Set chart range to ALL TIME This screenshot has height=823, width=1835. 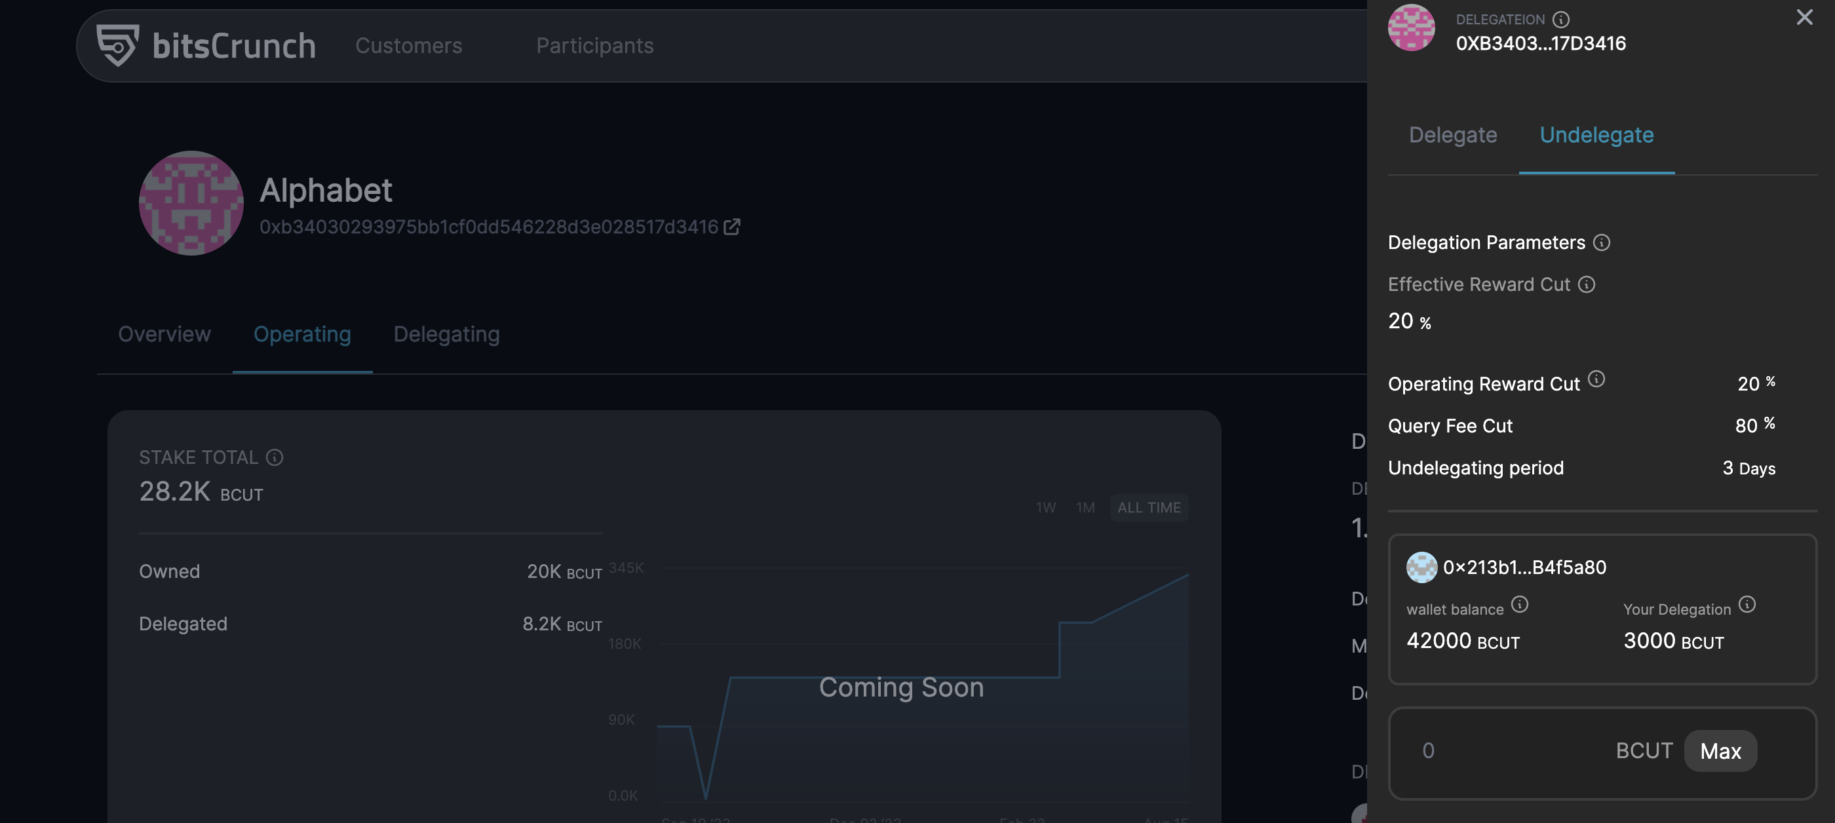pyautogui.click(x=1149, y=508)
